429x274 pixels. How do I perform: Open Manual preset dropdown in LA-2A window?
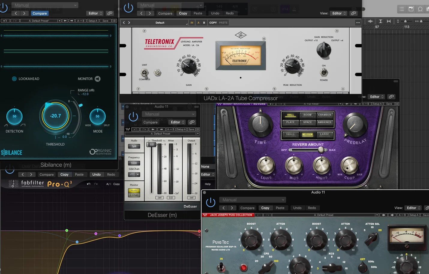[x=171, y=5]
